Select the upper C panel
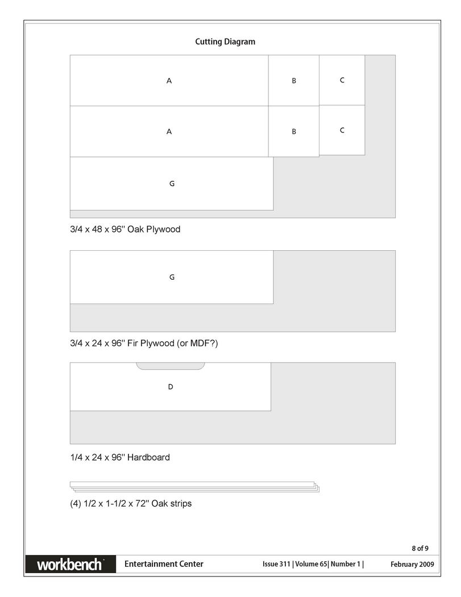The image size is (461, 597). [x=342, y=80]
